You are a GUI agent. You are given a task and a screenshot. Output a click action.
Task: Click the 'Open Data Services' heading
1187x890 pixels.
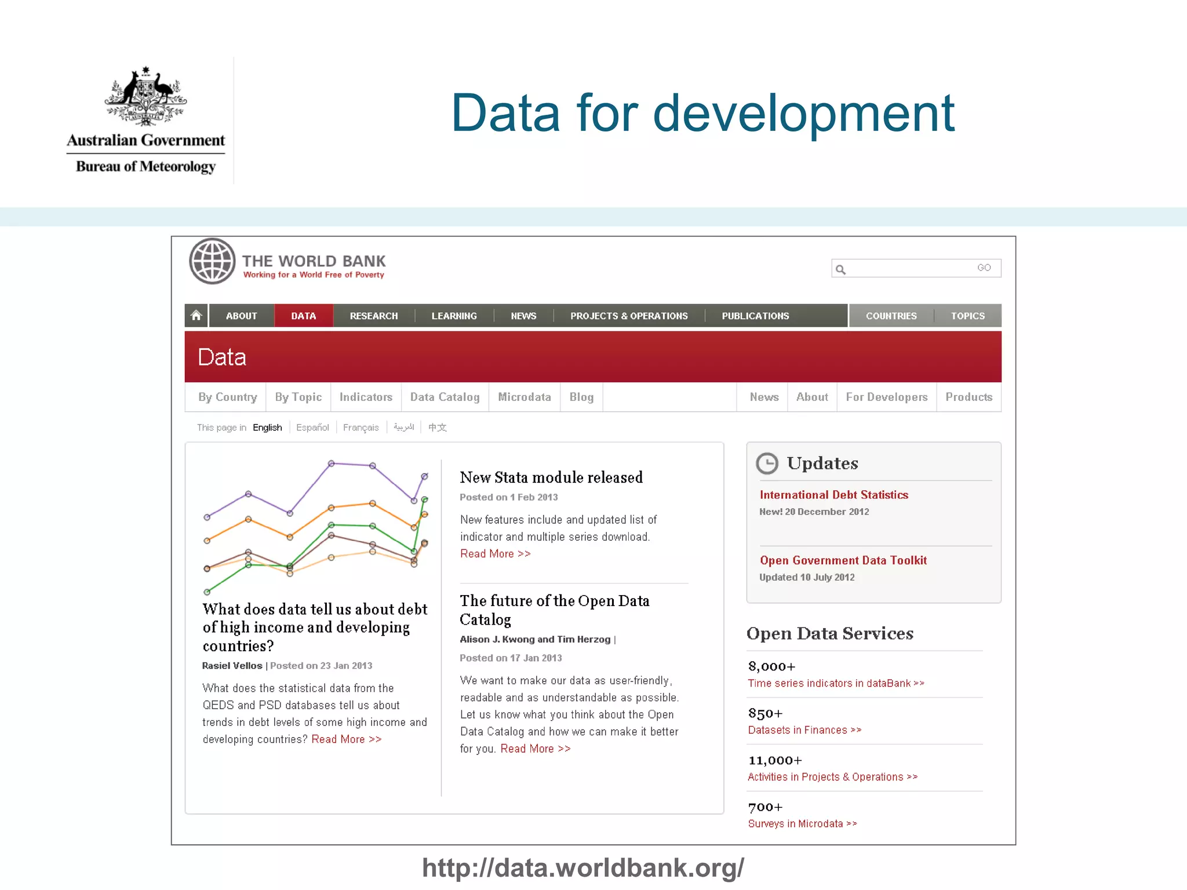(830, 633)
